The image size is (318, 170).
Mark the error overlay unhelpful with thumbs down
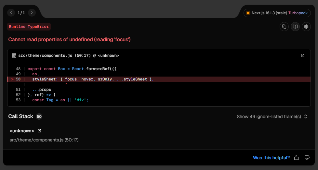[307, 158]
